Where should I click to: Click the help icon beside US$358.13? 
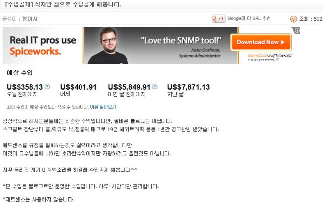47,87
